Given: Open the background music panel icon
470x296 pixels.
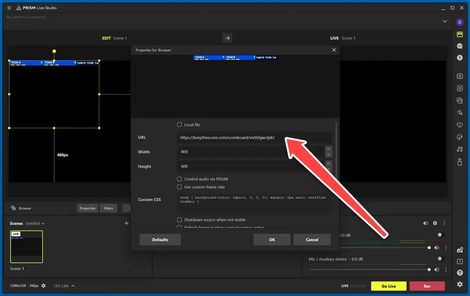Looking at the screenshot, I should point(460,149).
